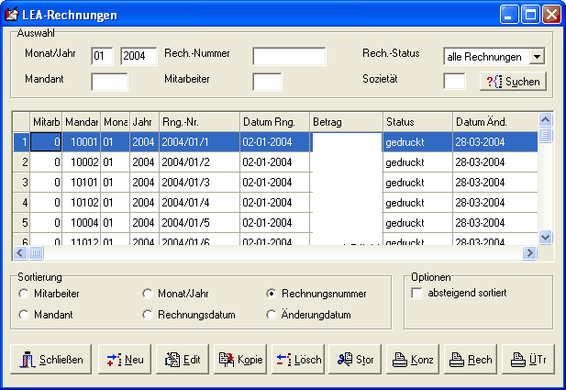Click gedruckt status in row 3
Image resolution: width=566 pixels, height=390 pixels.
pyautogui.click(x=418, y=183)
